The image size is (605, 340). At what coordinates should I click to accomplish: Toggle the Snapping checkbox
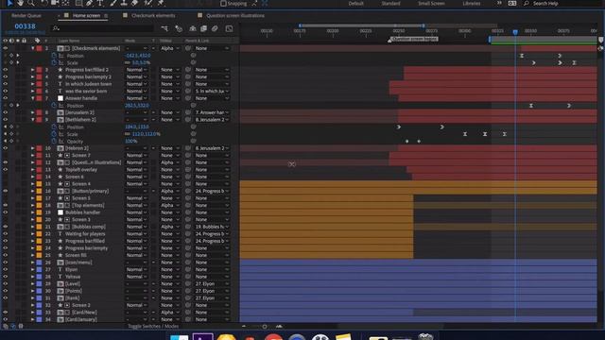point(223,4)
